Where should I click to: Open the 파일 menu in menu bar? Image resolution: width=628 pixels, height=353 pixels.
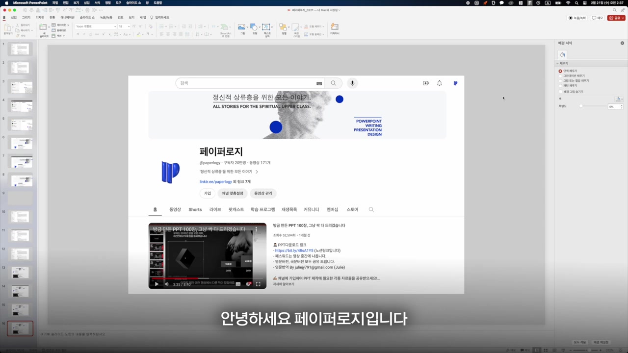click(x=55, y=3)
